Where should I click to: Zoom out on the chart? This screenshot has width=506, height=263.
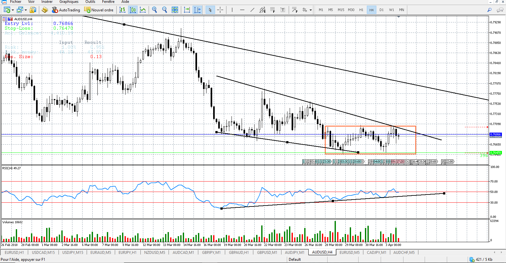164,10
